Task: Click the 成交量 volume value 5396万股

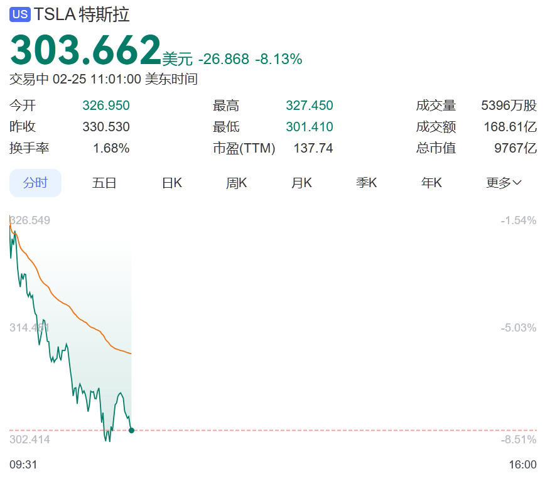Action: tap(509, 105)
